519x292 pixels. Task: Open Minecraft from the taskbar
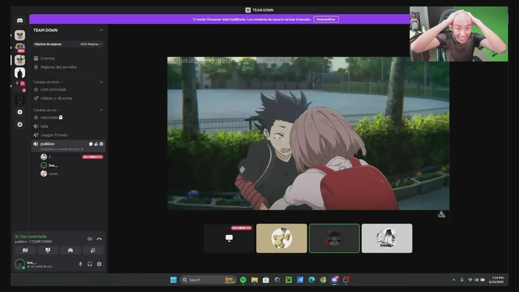point(288,280)
